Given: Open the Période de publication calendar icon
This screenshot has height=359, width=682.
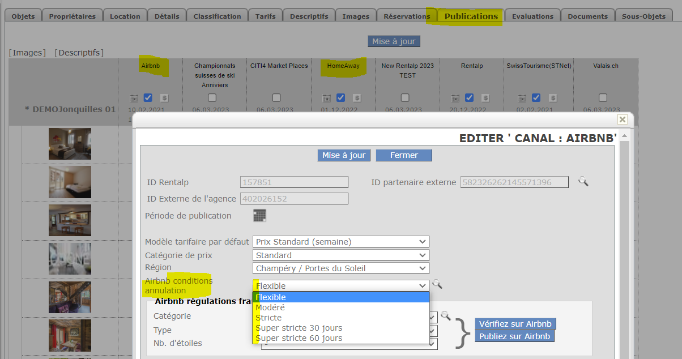Looking at the screenshot, I should 259,216.
